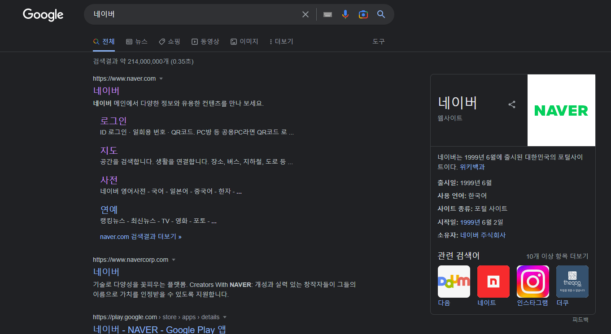The height and width of the screenshot is (334, 611).
Task: Open the 네이버 result for naver.com
Action: tap(106, 91)
